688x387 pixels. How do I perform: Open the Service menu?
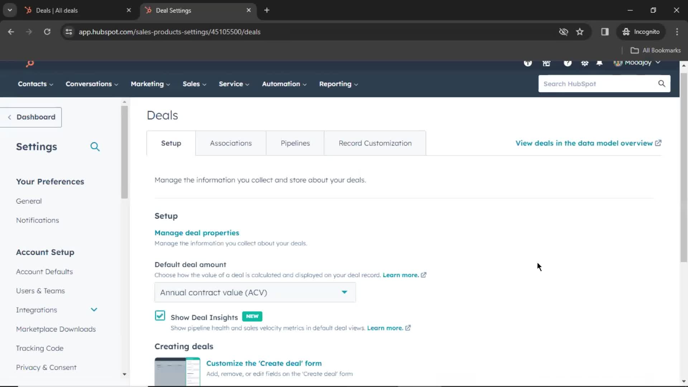coord(234,84)
